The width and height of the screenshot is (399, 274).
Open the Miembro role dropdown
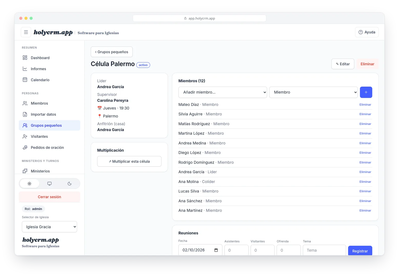[313, 92]
